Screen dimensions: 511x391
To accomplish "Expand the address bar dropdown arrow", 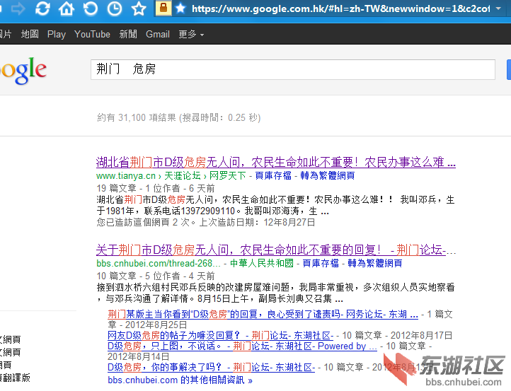I will point(498,8).
